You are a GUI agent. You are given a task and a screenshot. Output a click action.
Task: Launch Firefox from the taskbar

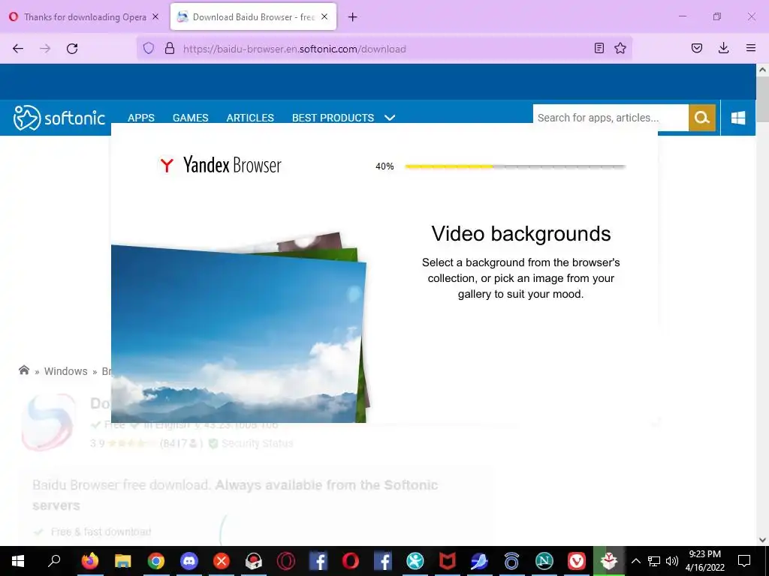[x=90, y=561]
